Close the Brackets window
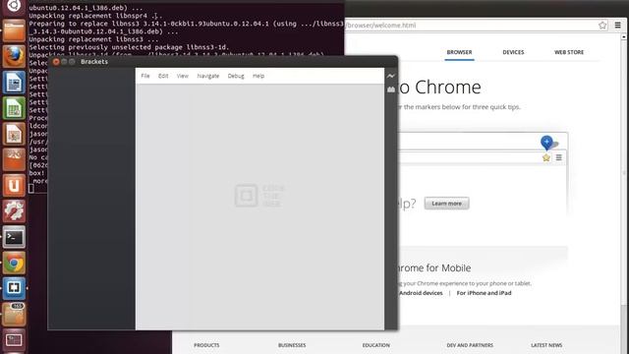Screen dimensions: 629x354 click(x=56, y=62)
